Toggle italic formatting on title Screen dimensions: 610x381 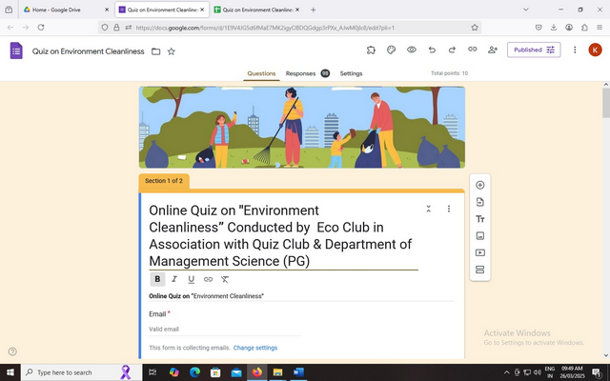coord(174,279)
